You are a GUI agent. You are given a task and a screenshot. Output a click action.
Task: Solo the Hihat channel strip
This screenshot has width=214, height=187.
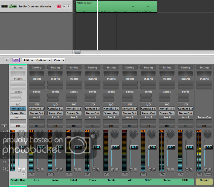pyautogui.click(x=79, y=170)
